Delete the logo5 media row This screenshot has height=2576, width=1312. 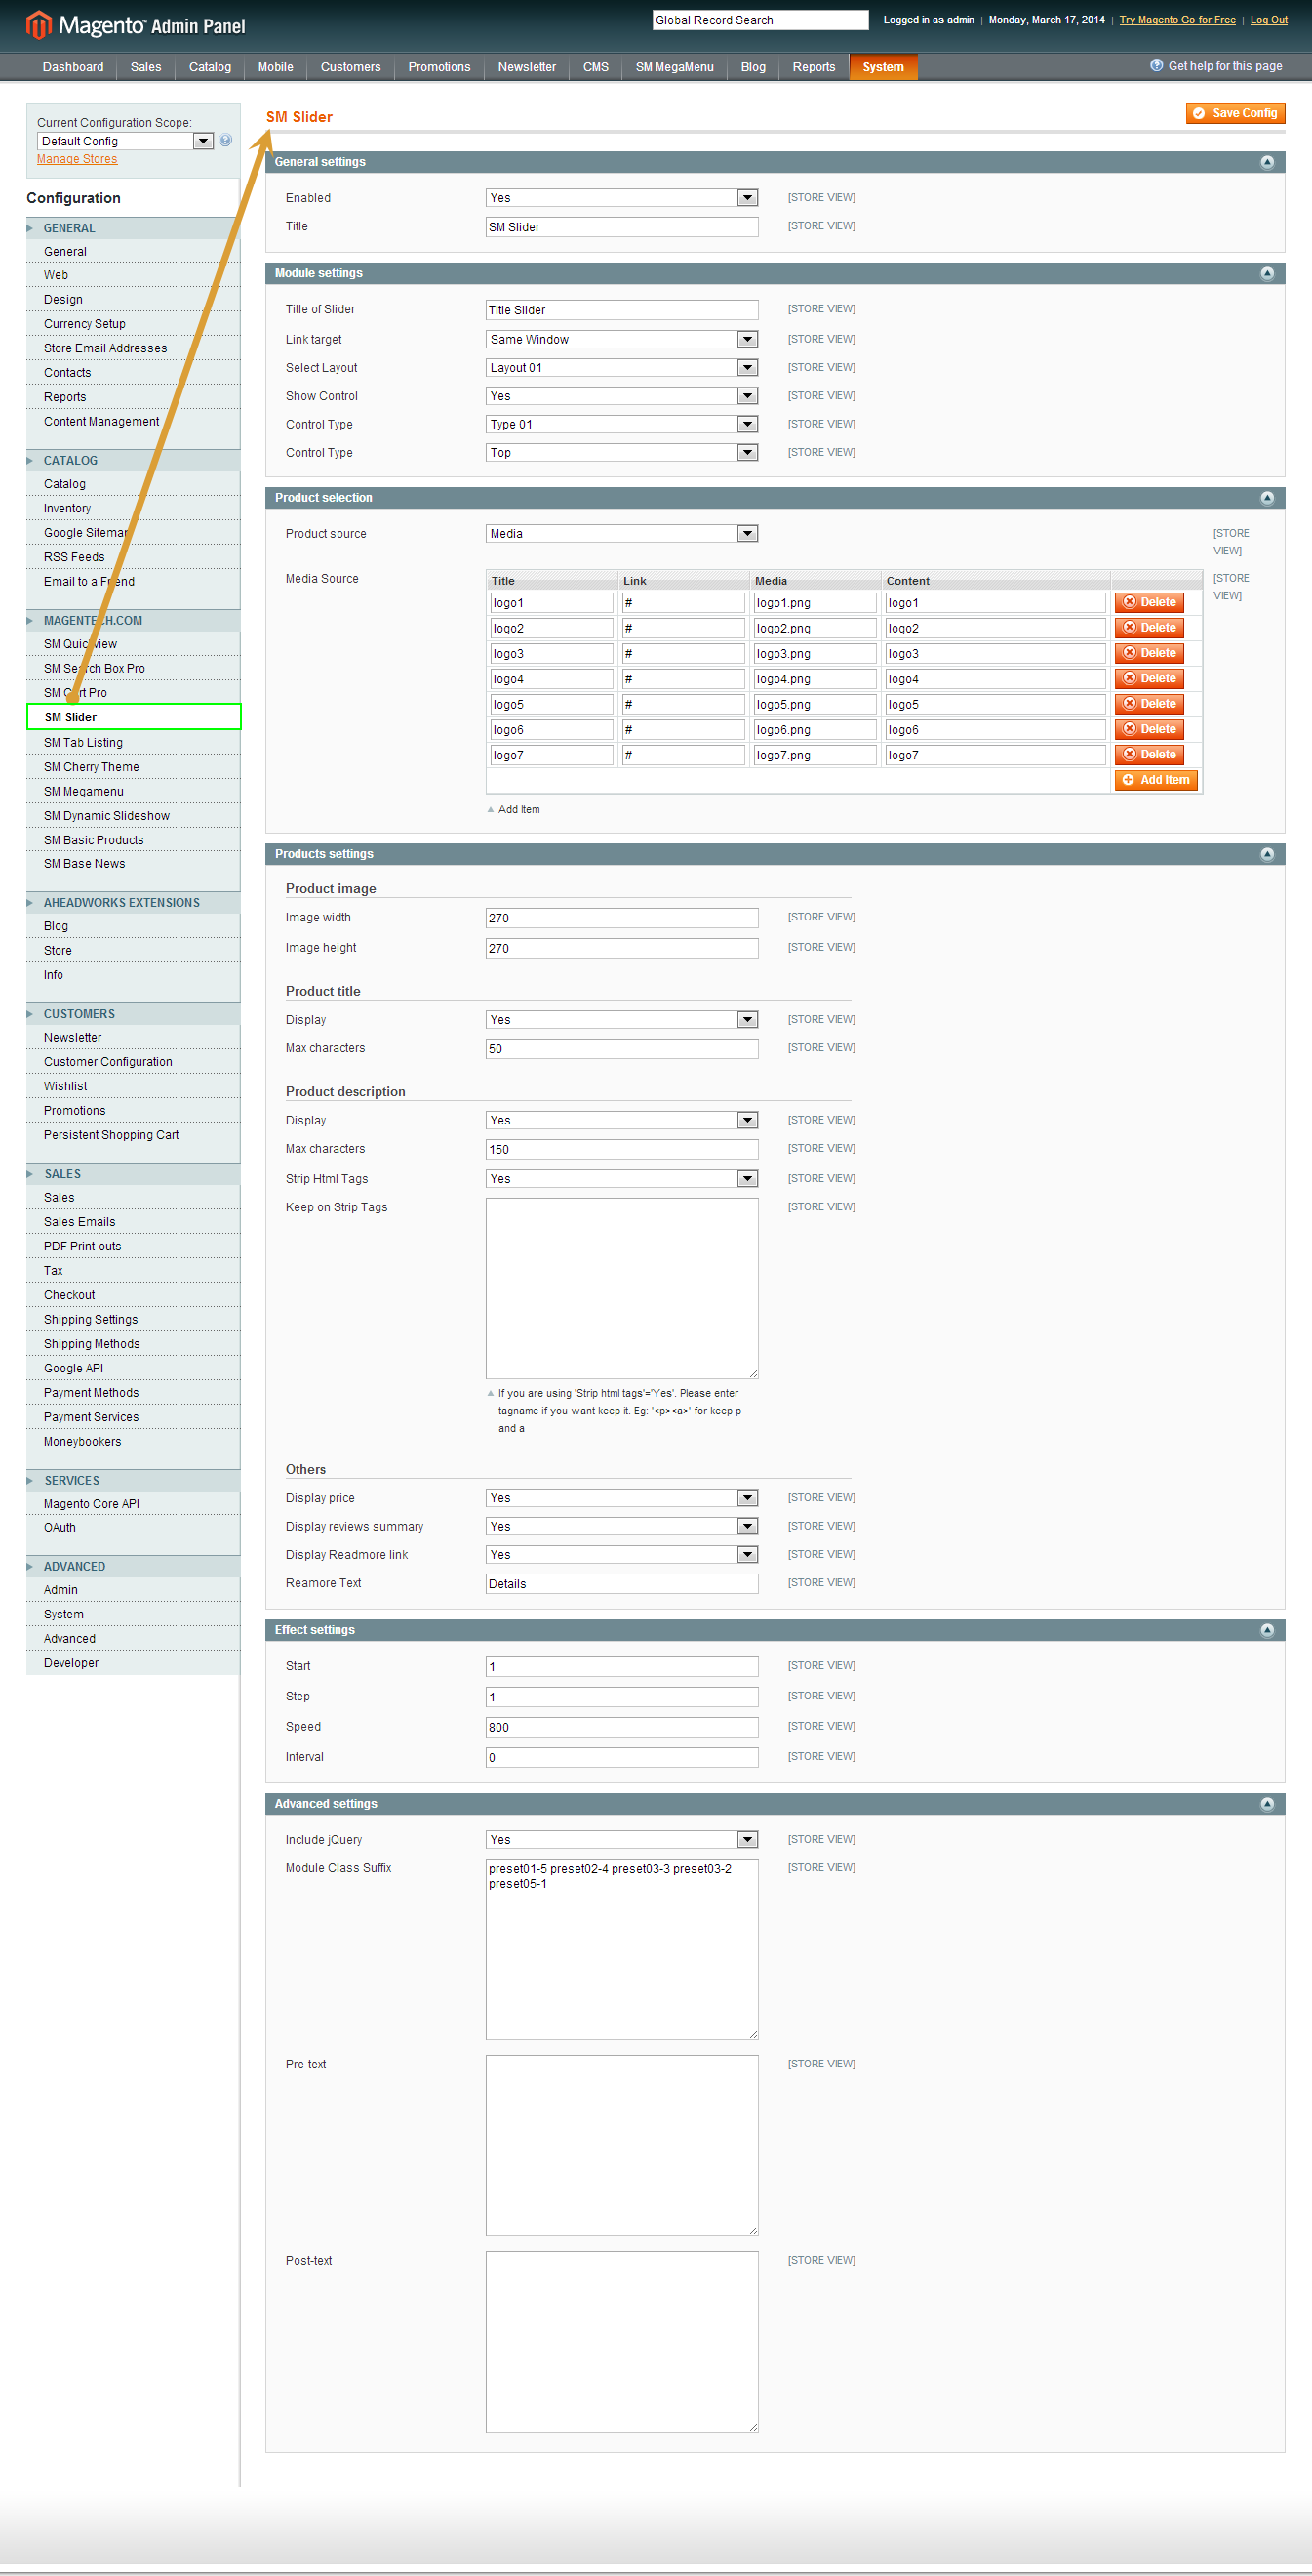[x=1149, y=704]
